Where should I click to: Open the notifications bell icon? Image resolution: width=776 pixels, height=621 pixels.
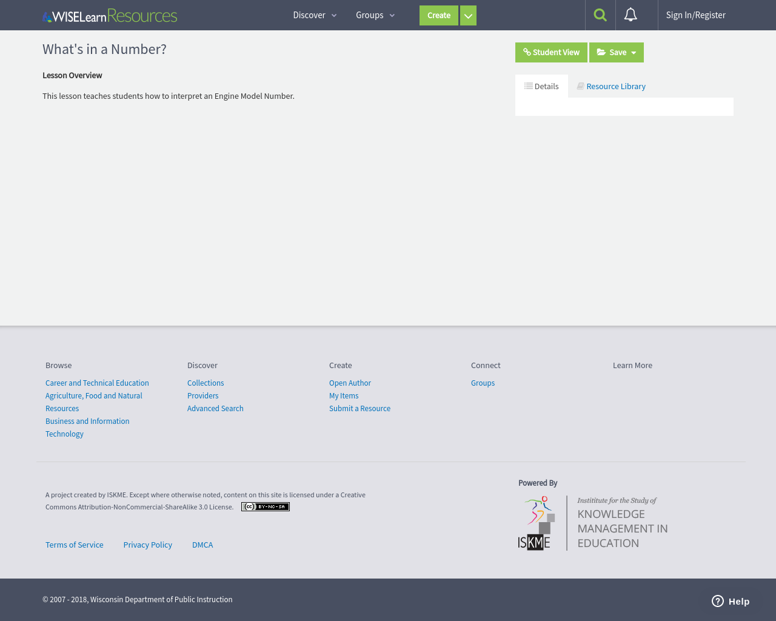pyautogui.click(x=630, y=15)
